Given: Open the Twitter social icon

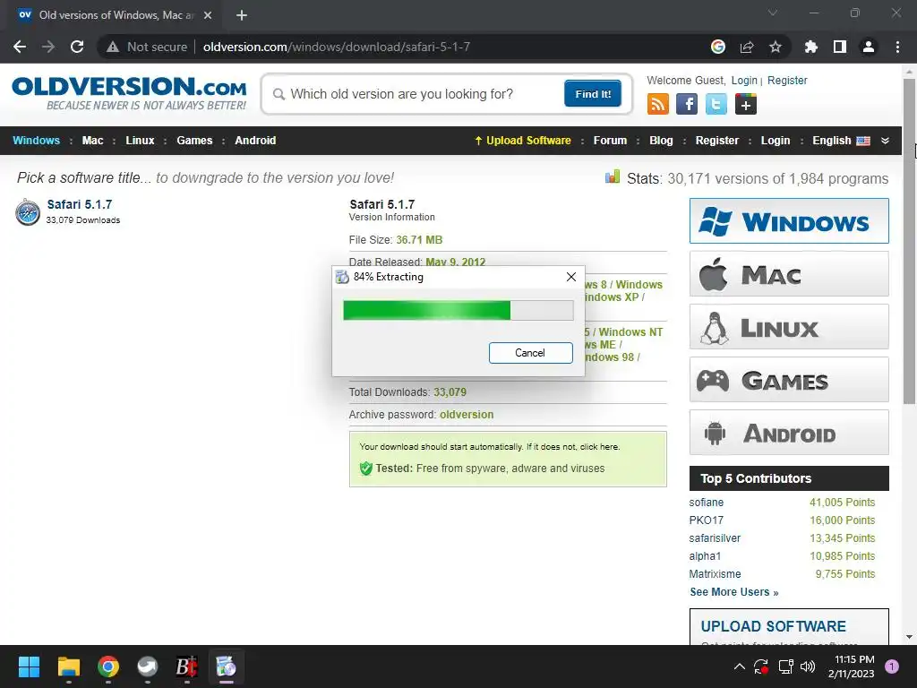Looking at the screenshot, I should pyautogui.click(x=716, y=104).
